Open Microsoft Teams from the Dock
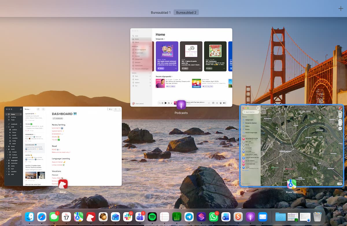347x226 pixels. [x=140, y=217]
